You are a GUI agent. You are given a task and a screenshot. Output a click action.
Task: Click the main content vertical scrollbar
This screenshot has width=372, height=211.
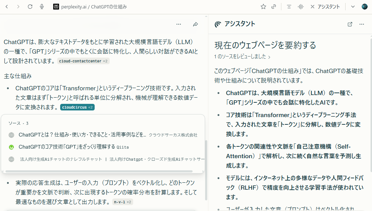pyautogui.click(x=206, y=170)
